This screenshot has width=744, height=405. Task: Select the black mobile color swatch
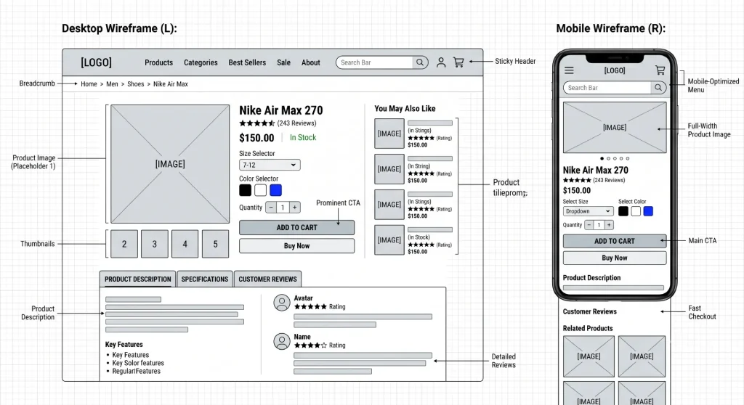point(623,211)
